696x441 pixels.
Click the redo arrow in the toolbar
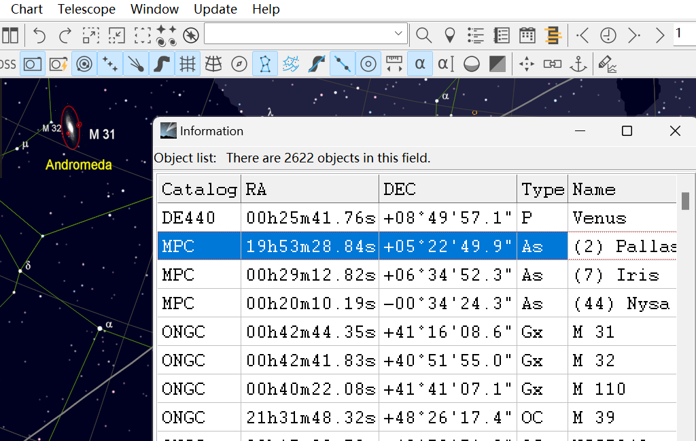[x=65, y=35]
